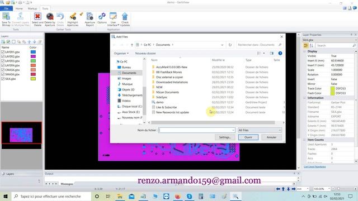Switch to Home ribbon tab
The height and width of the screenshot is (201, 358).
coord(19,8)
